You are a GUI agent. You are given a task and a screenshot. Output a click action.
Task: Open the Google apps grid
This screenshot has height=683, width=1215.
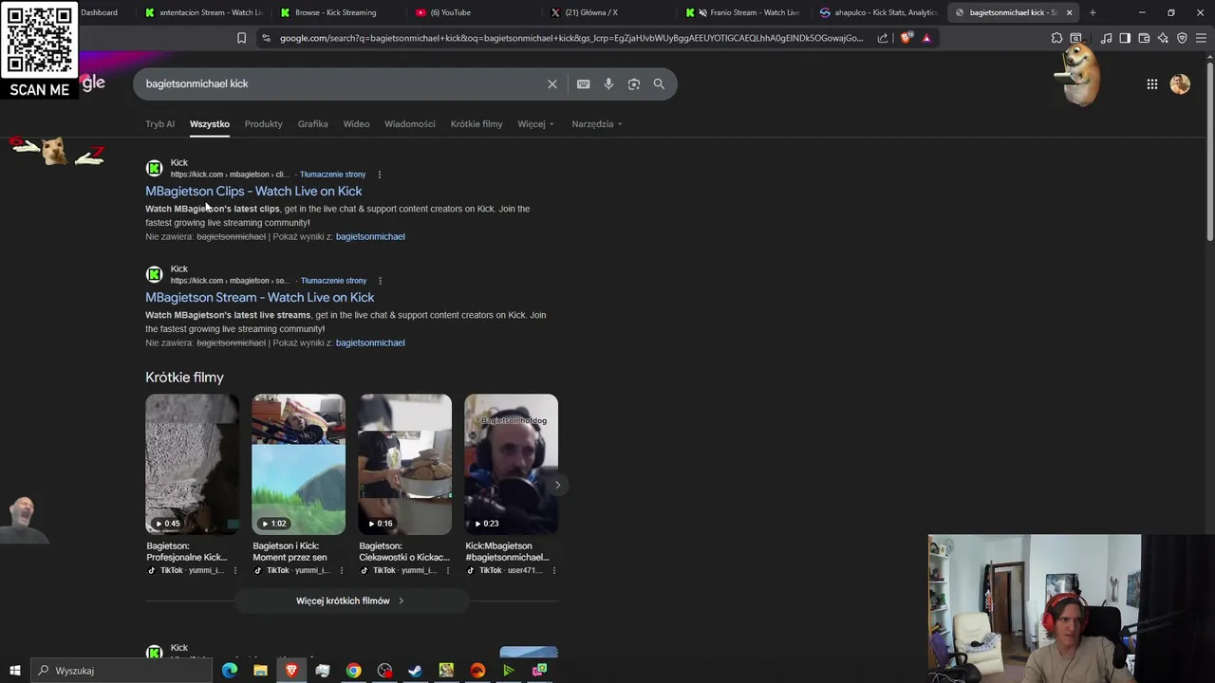pyautogui.click(x=1151, y=84)
